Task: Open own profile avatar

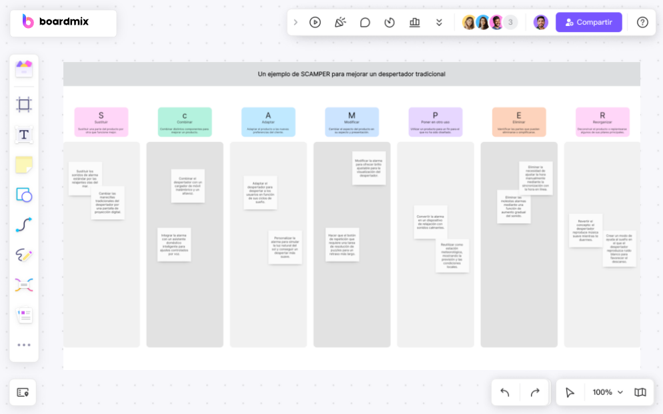Action: [x=541, y=23]
